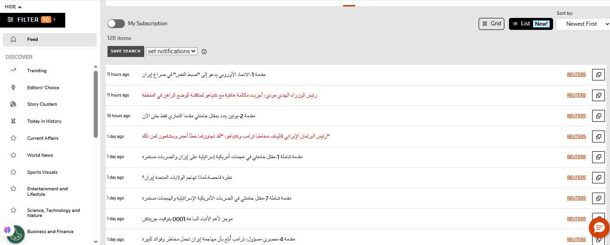Open the Putin headline from 18 hours ago
This screenshot has width=610, height=245.
coord(199,116)
